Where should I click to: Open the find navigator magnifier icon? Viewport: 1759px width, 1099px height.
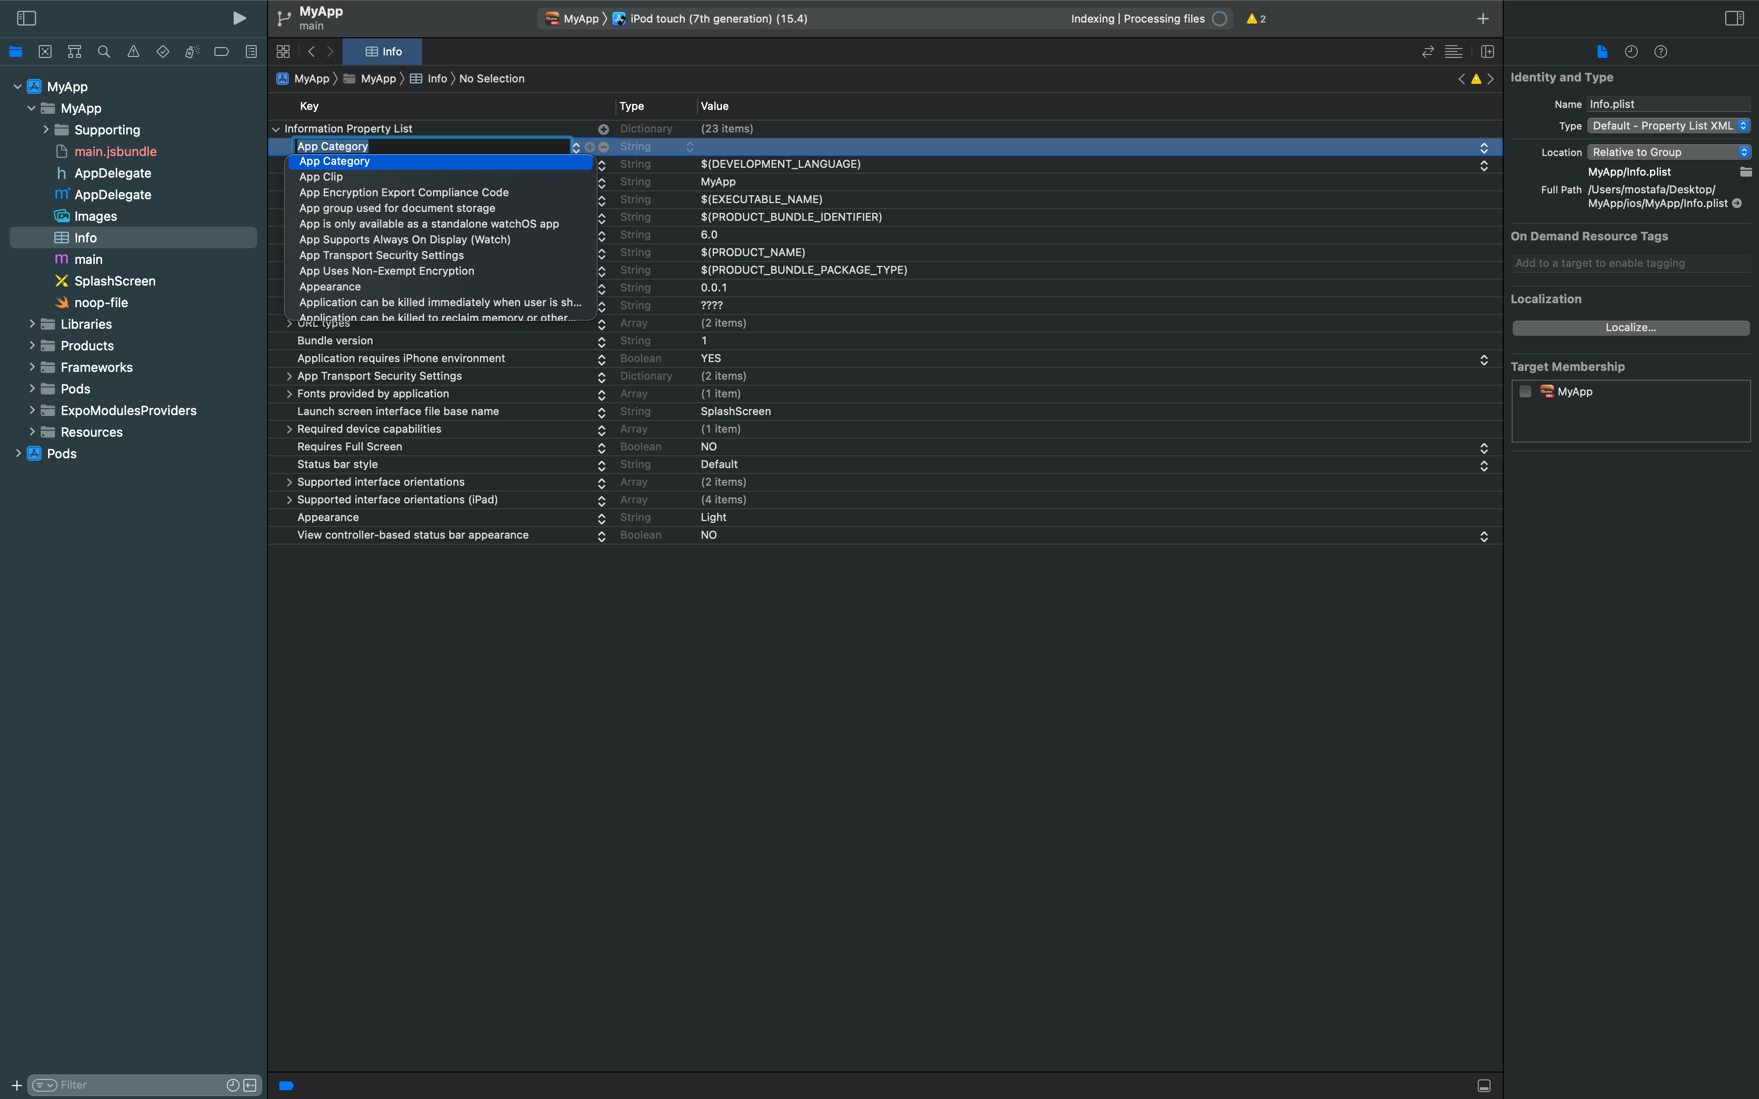[104, 52]
